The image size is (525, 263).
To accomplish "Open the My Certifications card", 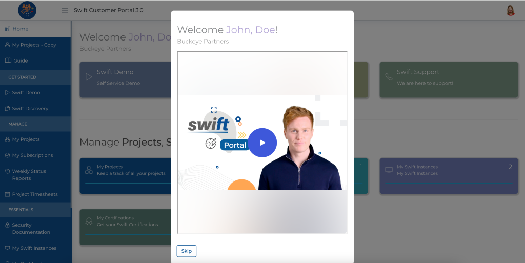I will point(125,227).
